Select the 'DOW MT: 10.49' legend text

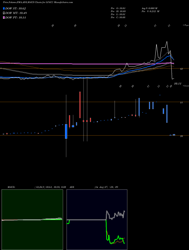pyautogui.click(x=16, y=13)
